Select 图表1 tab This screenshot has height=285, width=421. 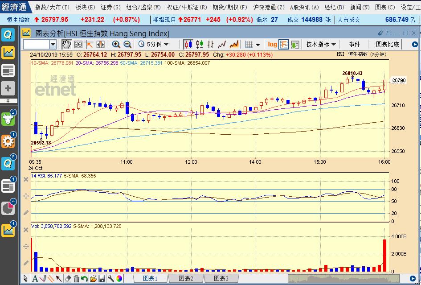tap(151, 278)
